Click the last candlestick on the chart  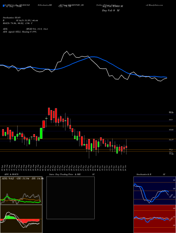pos(126,147)
